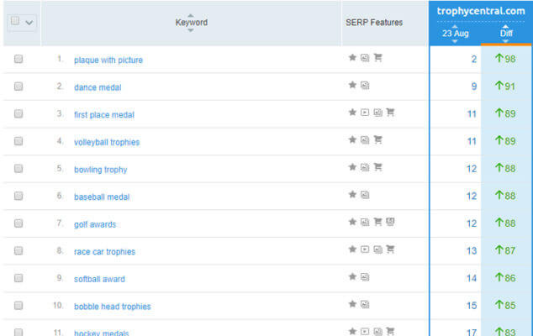Open plaque with picture keyword link
Viewport: 533px width, 336px height.
[x=108, y=60]
